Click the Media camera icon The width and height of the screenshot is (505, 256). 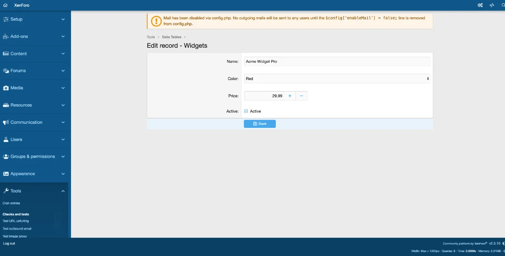(x=6, y=88)
